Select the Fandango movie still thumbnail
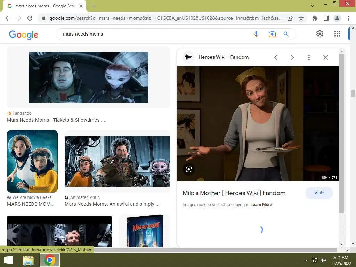 point(88,77)
